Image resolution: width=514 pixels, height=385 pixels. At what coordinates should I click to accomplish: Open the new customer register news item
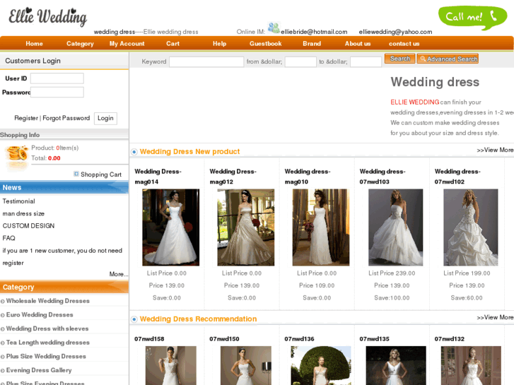pos(62,256)
